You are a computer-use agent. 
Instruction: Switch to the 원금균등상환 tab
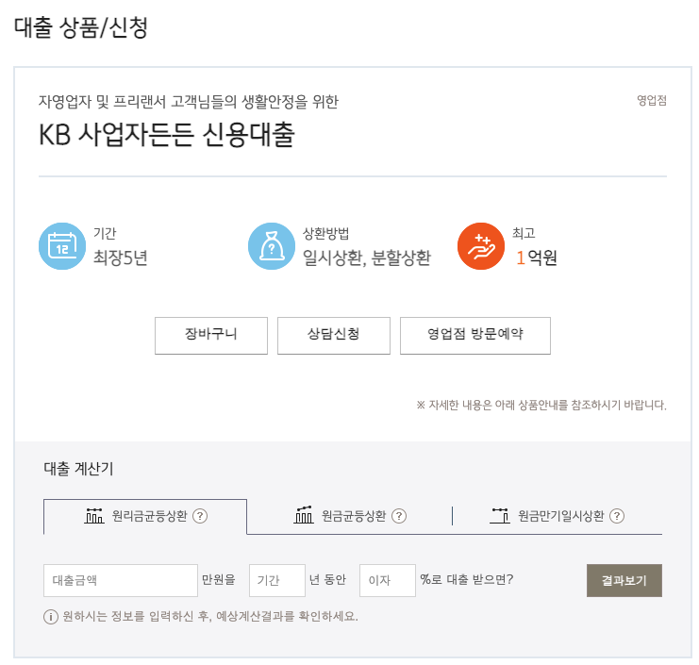[x=350, y=517]
